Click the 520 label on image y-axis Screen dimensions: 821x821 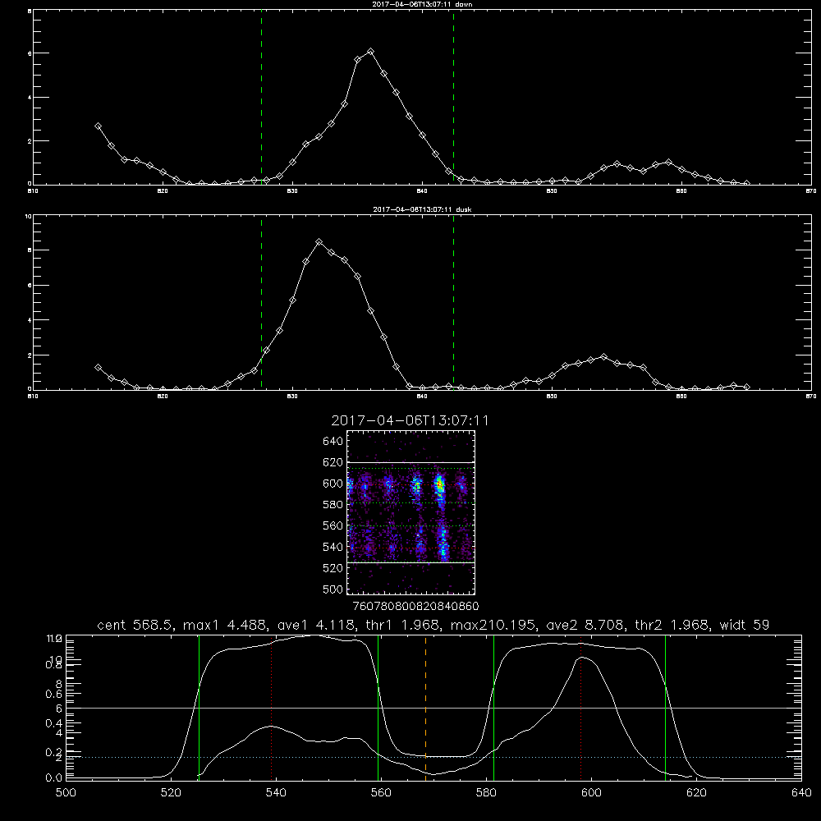pyautogui.click(x=333, y=567)
